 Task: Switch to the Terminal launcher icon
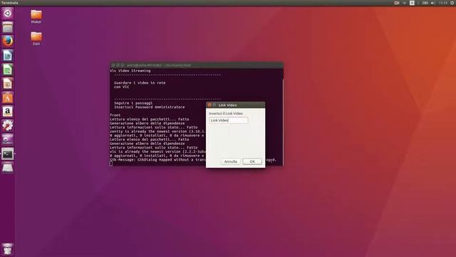coord(8,154)
